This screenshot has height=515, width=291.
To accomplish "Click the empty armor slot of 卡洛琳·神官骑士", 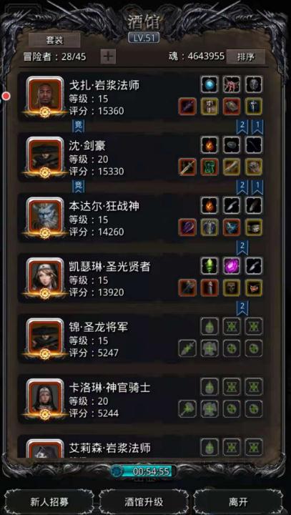I will coord(209,408).
